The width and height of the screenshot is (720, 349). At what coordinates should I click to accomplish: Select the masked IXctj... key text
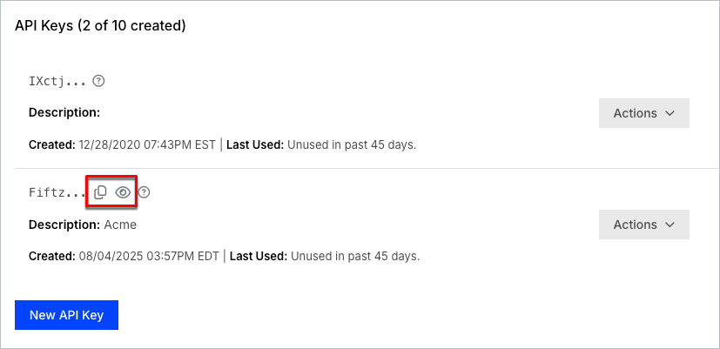tap(57, 82)
